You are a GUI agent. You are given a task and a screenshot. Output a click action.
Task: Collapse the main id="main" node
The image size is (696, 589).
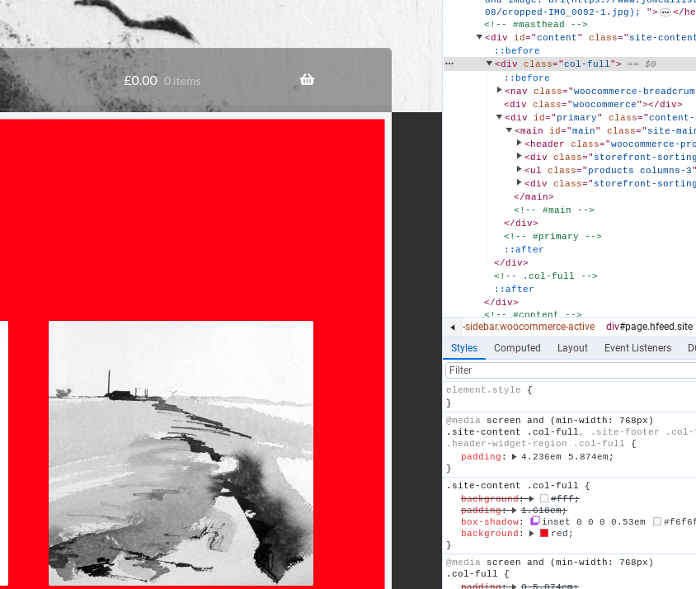coord(509,130)
